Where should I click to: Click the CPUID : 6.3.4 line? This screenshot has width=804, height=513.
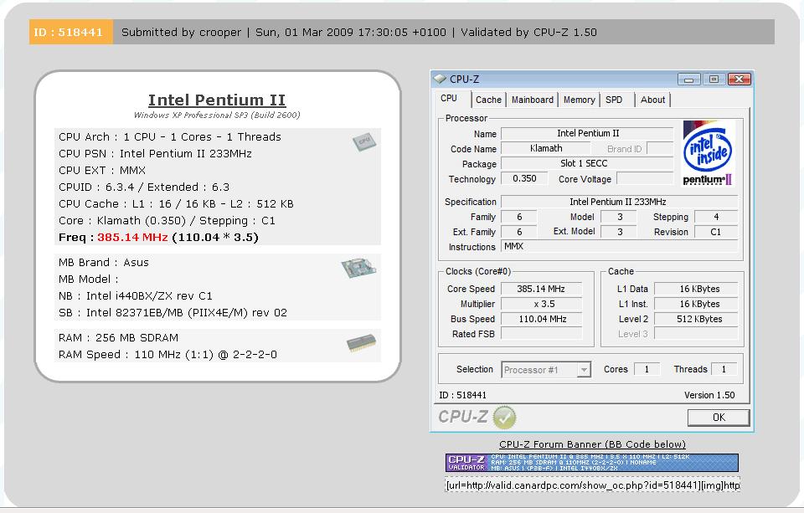pyautogui.click(x=143, y=187)
